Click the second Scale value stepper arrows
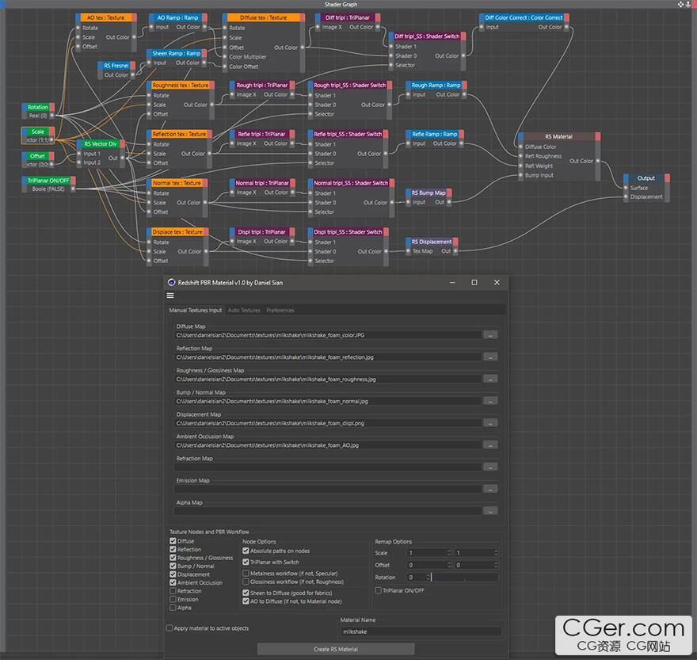Viewport: 697px width, 660px height. pos(496,553)
